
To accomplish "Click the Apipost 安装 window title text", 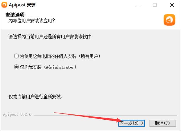I will [22, 5].
